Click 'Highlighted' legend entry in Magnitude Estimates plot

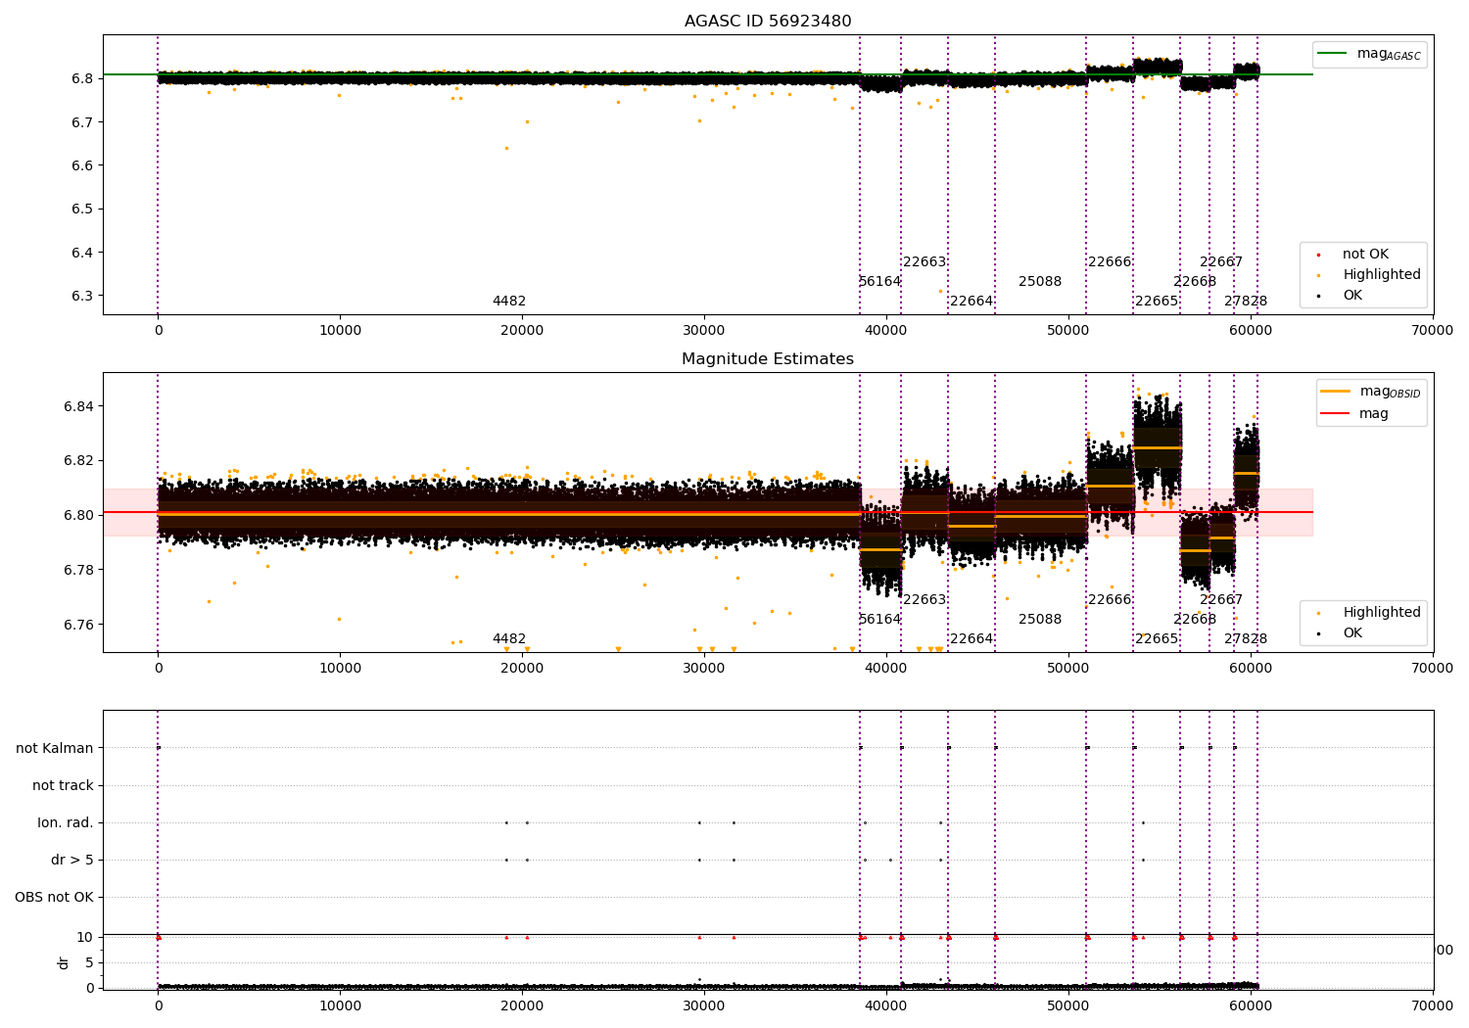pos(1368,613)
